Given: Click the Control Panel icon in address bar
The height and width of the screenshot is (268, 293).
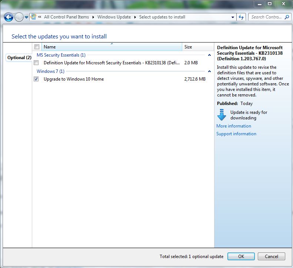Looking at the screenshot, I should pos(33,17).
